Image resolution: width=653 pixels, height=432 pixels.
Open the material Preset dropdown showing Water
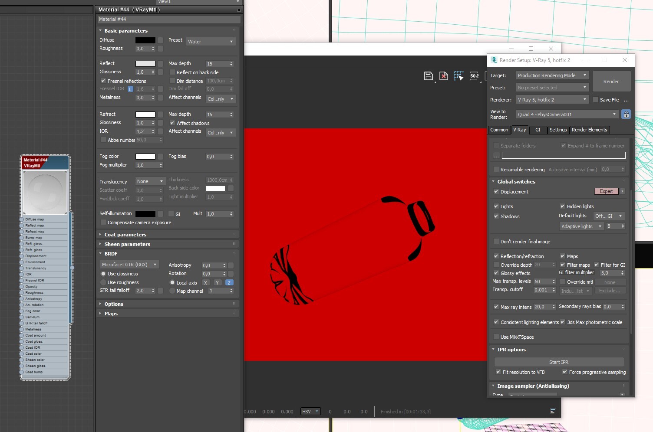pyautogui.click(x=211, y=42)
